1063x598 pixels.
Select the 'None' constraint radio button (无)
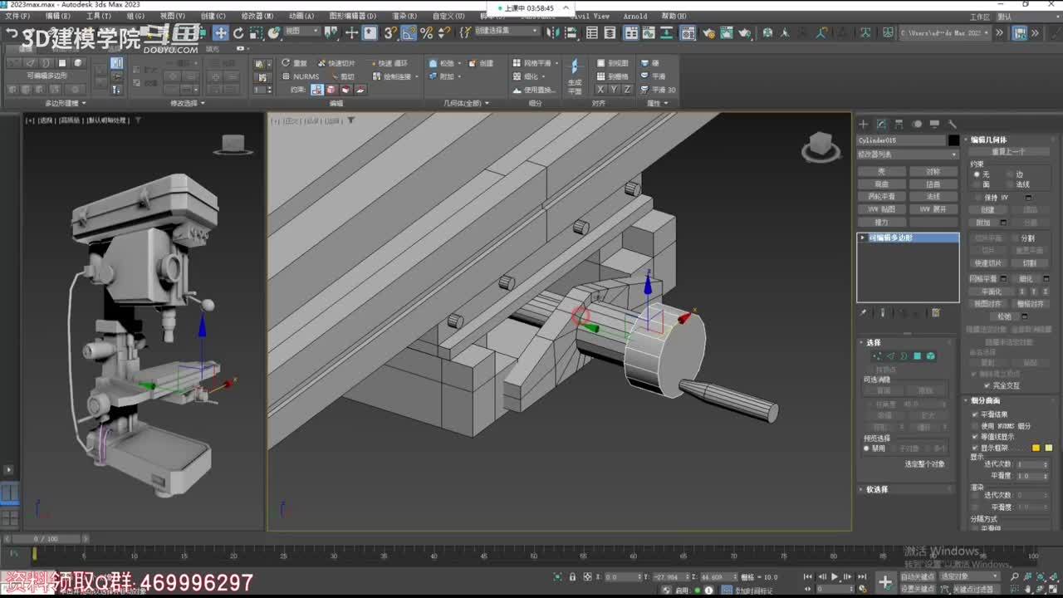pyautogui.click(x=977, y=174)
